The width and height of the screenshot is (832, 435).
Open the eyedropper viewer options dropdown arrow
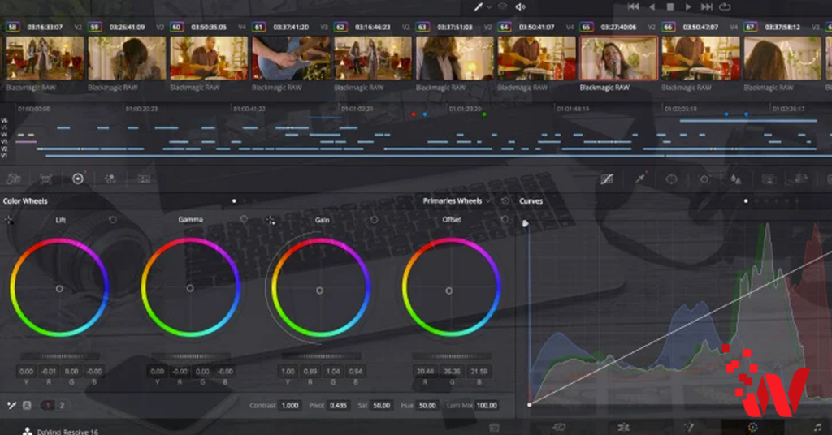(x=490, y=6)
